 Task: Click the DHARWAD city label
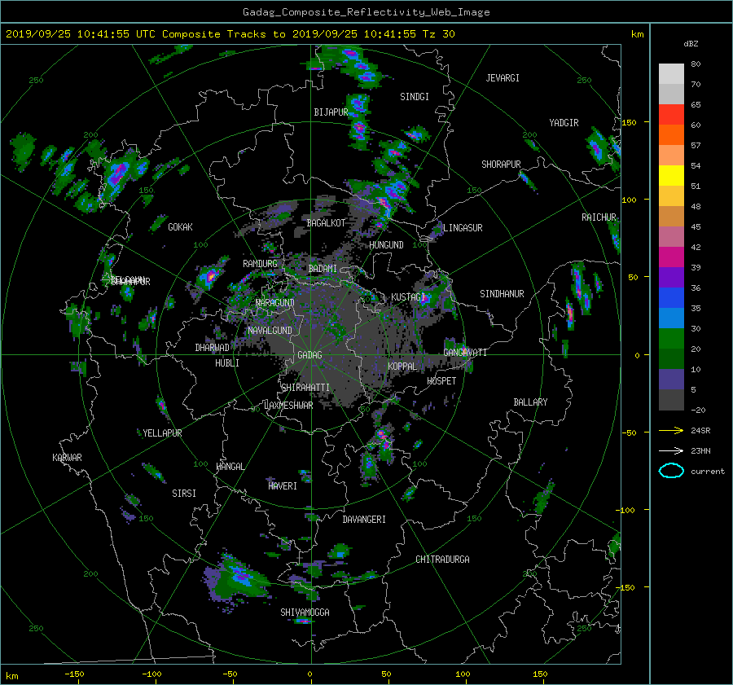(212, 348)
